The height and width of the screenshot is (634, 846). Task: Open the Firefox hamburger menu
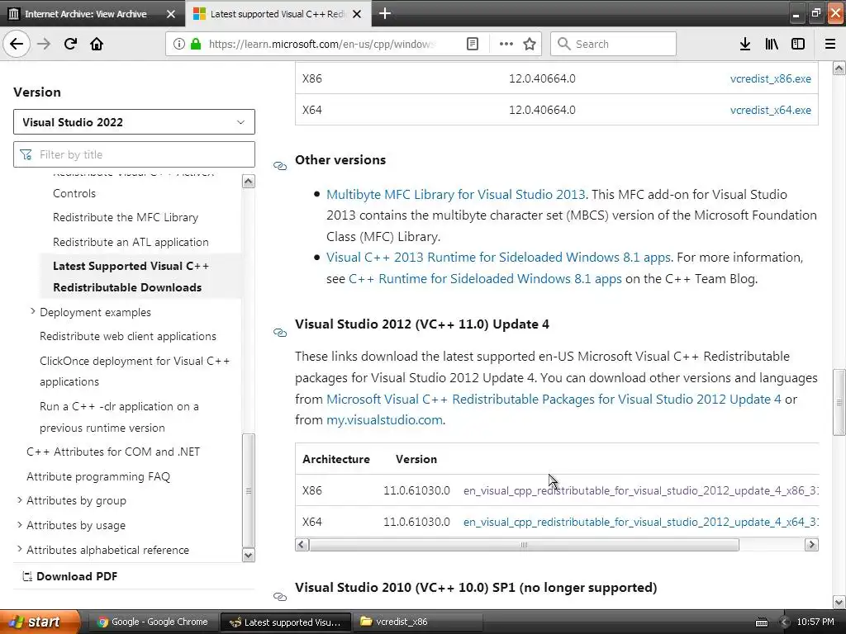click(x=830, y=45)
